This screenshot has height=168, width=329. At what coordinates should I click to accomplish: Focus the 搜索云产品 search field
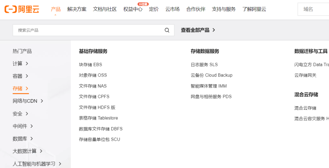coord(93,30)
